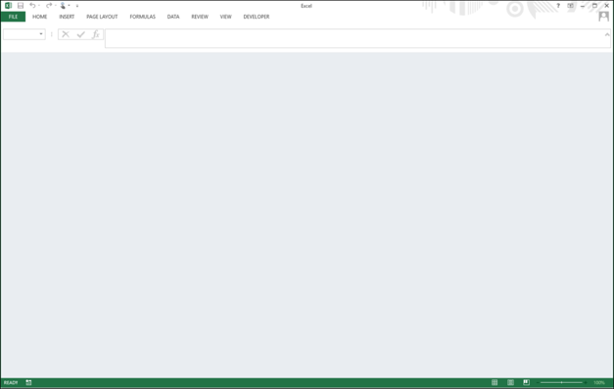614x389 pixels.
Task: Click the Enter checkmark in formula bar
Action: 80,34
